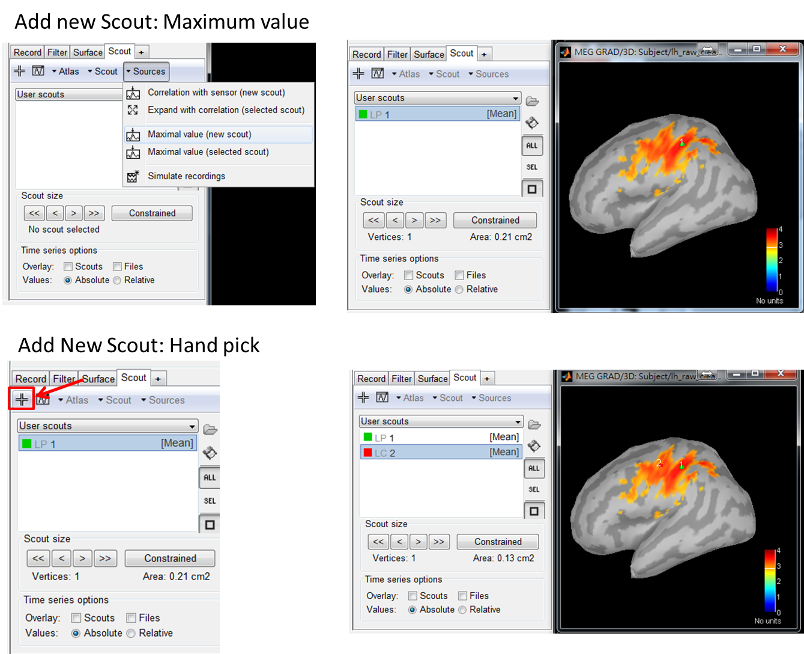Click green LP 1 swatch in the LC 2 panel
Viewport: 804px width, 654px height.
point(367,437)
